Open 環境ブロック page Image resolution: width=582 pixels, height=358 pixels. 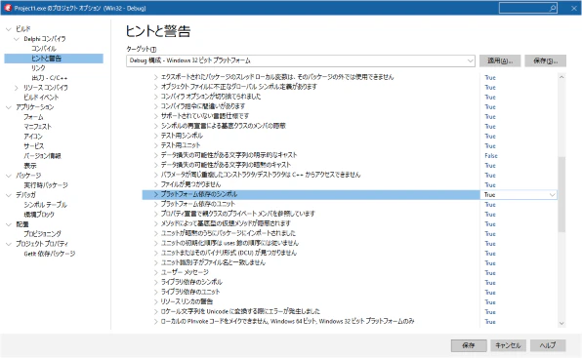pos(39,215)
